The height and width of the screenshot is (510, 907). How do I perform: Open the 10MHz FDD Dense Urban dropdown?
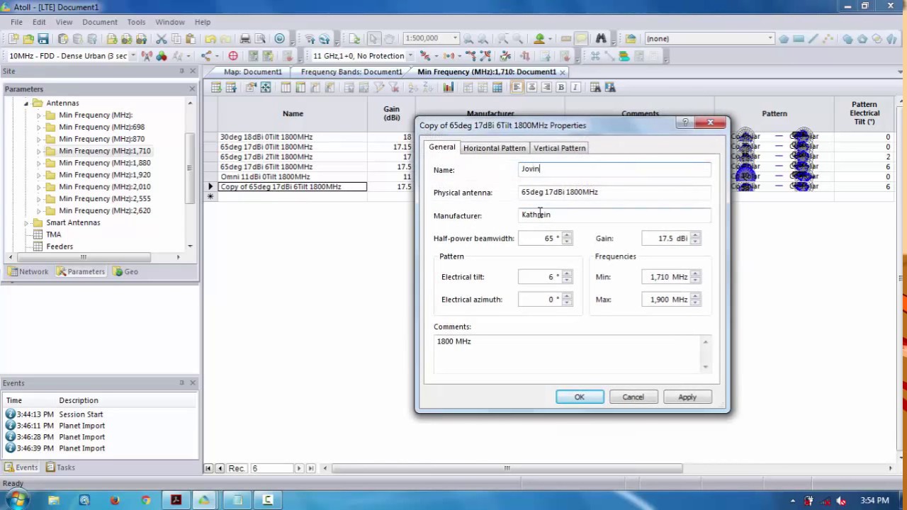tap(133, 56)
